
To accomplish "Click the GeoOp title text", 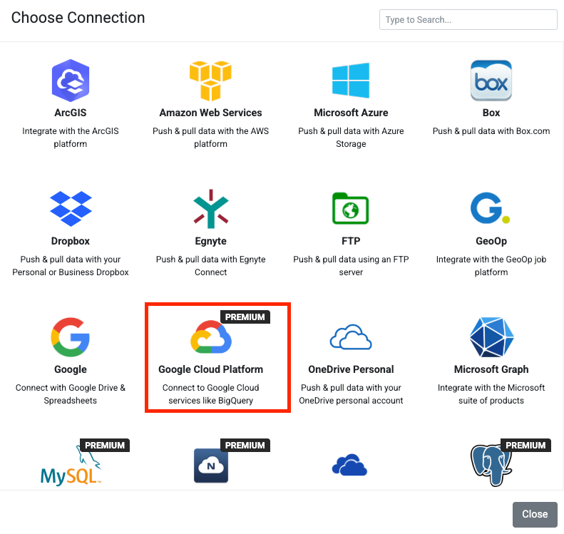I will [491, 241].
